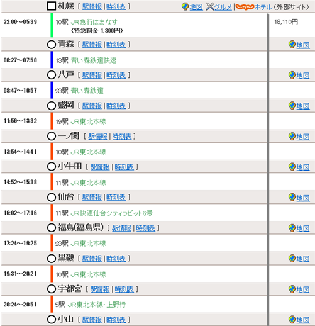Viewport: 315px width, 326px height.
Task: Click the 青い森鉄道快速 line name
Action: [94, 60]
